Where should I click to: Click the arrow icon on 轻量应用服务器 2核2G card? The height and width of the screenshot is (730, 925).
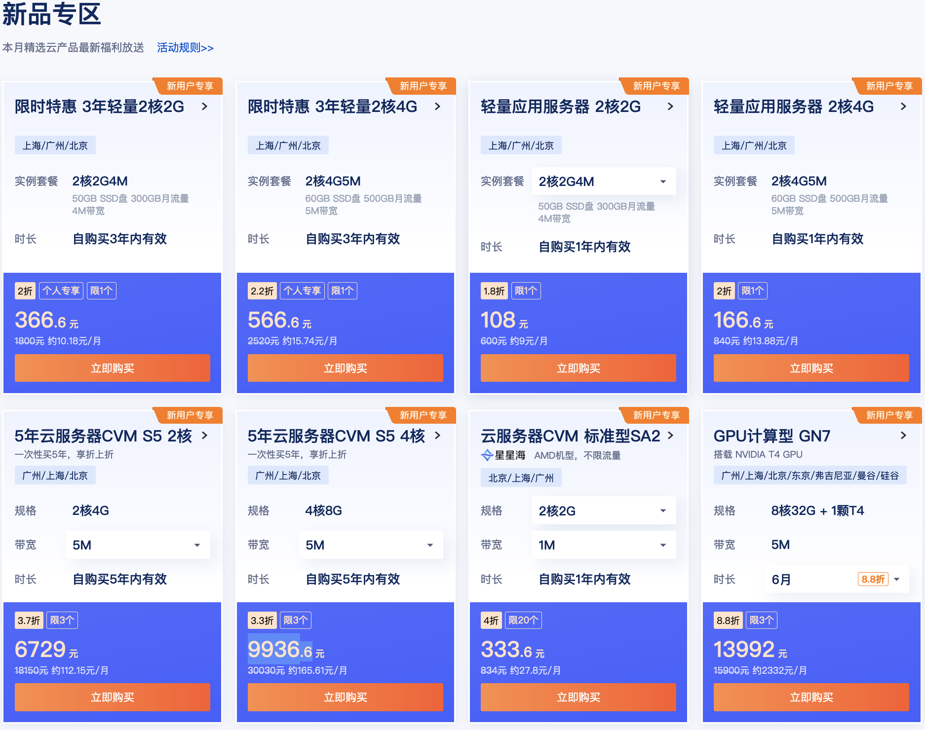[670, 106]
